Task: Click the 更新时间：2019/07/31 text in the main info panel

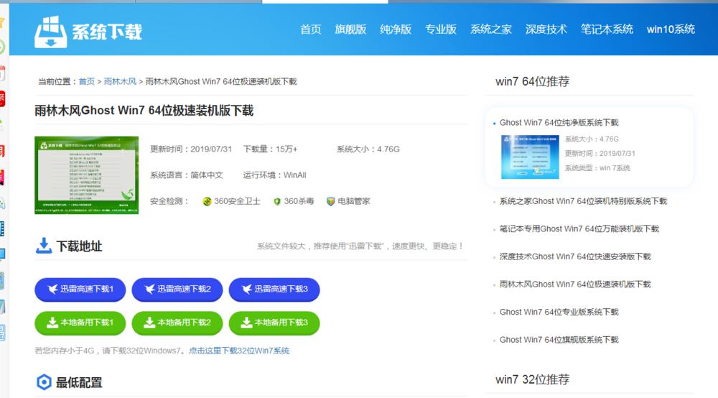Action: (191, 149)
